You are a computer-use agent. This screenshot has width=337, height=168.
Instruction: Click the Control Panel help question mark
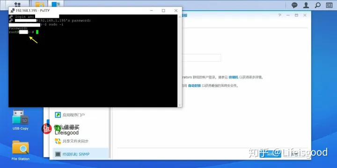tap(279, 15)
